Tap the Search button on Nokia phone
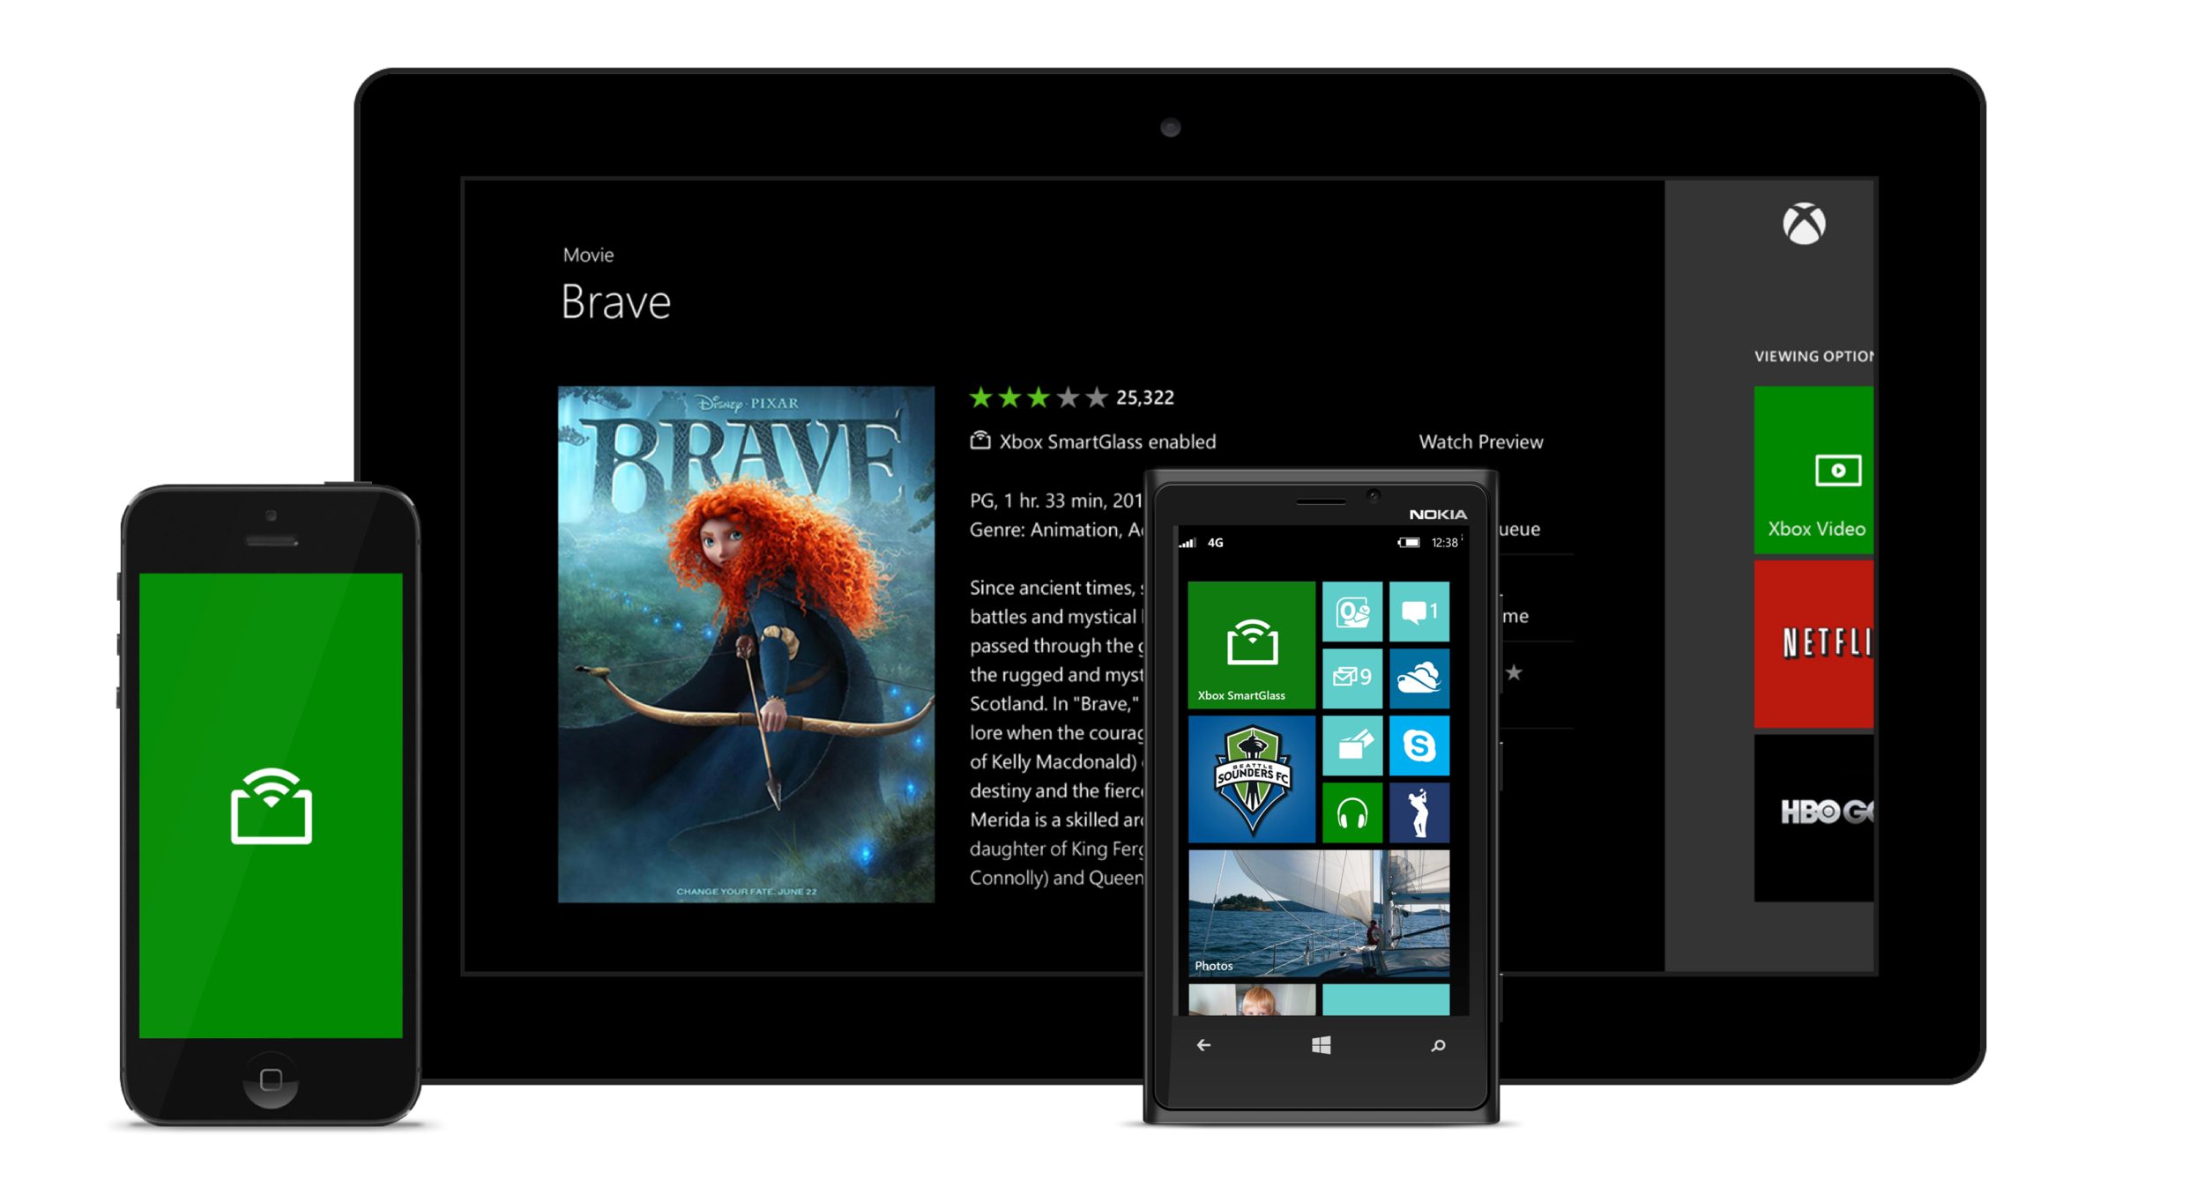The height and width of the screenshot is (1194, 2204). pos(1437,1045)
